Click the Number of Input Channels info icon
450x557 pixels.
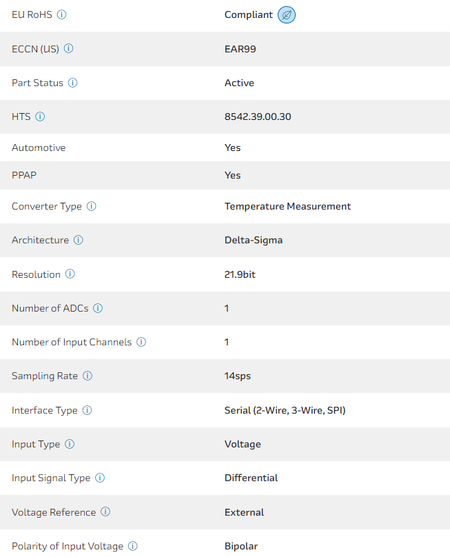[141, 342]
